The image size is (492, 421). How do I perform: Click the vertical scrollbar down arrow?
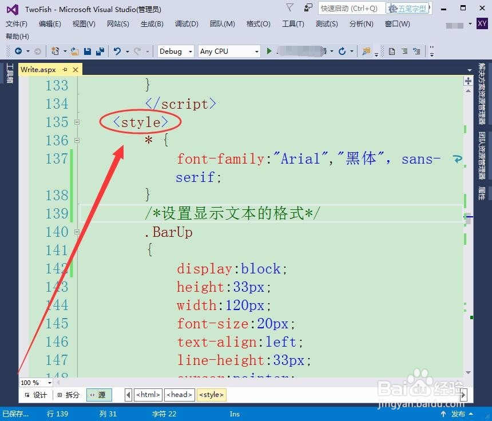click(468, 372)
